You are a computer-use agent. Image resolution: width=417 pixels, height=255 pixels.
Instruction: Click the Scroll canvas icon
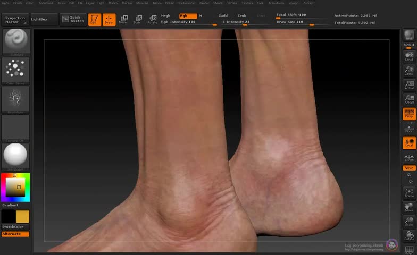[x=409, y=56]
